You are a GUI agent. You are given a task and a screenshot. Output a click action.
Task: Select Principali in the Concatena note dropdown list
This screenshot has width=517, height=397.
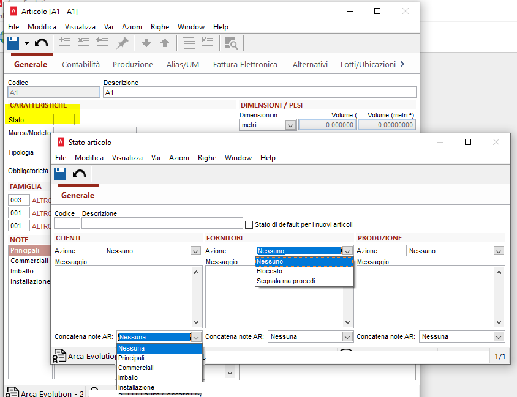click(x=160, y=358)
